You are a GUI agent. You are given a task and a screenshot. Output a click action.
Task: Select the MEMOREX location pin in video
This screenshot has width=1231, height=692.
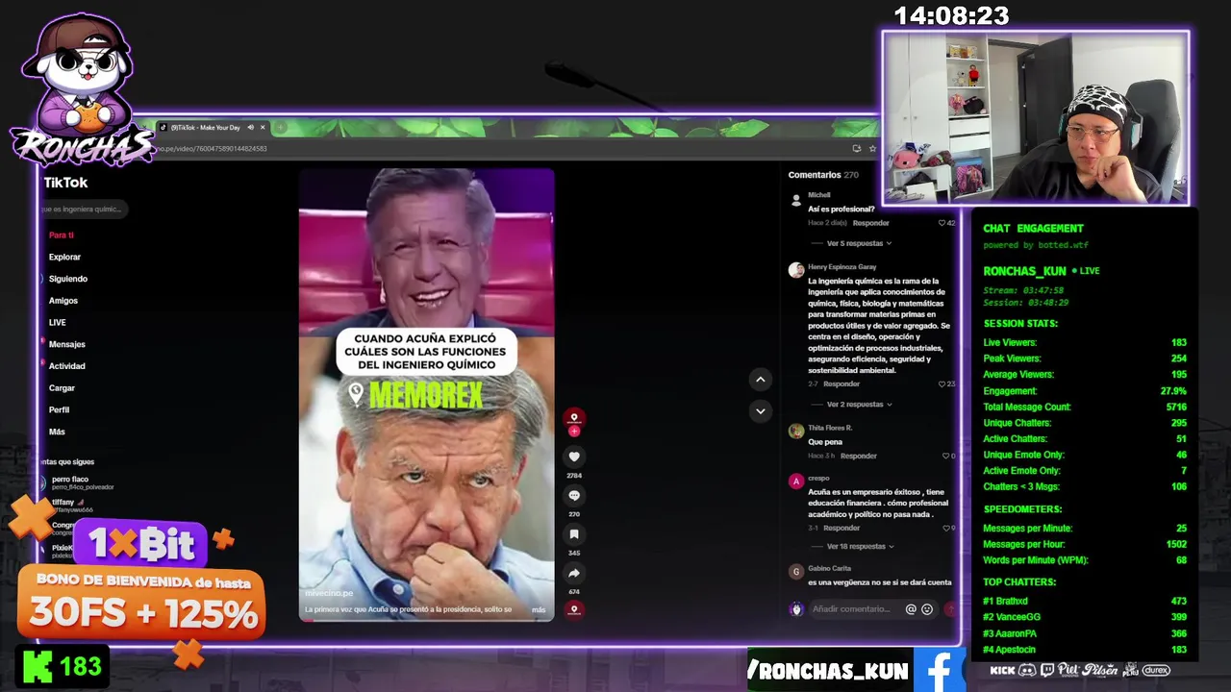tap(356, 393)
